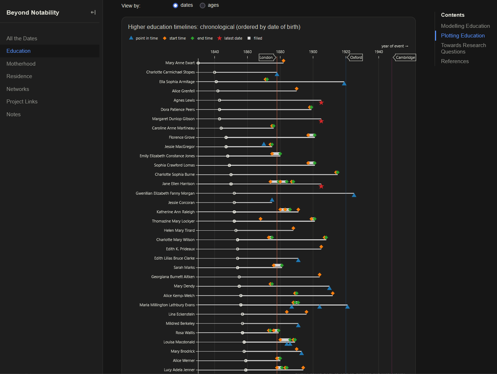Click the Oxford marker label on the axis
Viewport: 497px width, 374px height.
click(356, 57)
